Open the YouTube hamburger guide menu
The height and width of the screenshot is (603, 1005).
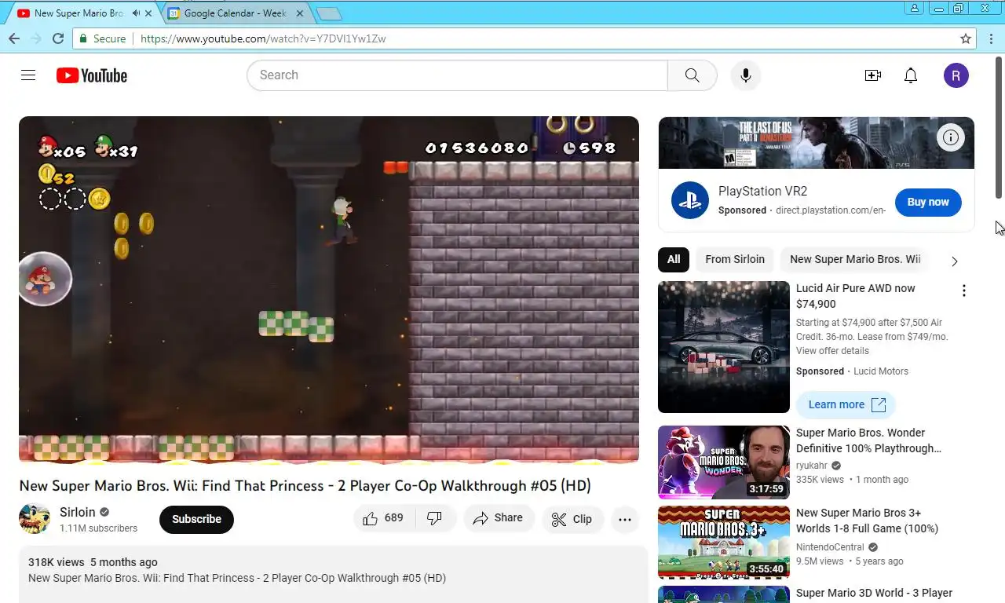click(x=28, y=75)
